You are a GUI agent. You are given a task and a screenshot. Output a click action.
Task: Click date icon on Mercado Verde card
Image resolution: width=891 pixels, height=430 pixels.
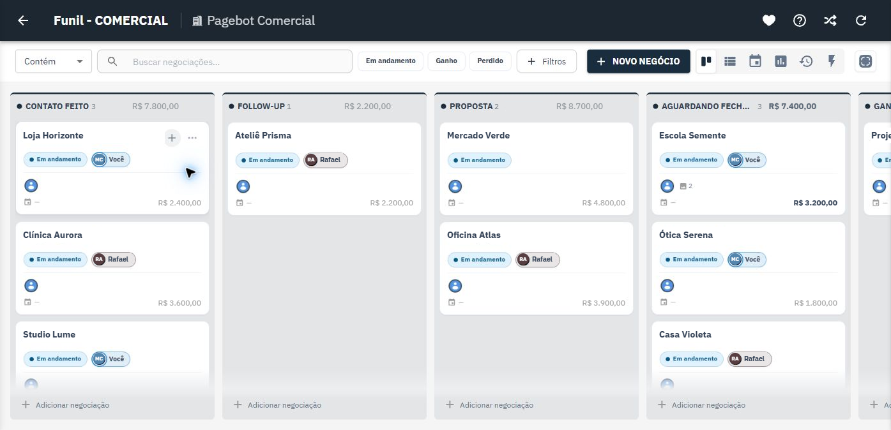(x=452, y=203)
